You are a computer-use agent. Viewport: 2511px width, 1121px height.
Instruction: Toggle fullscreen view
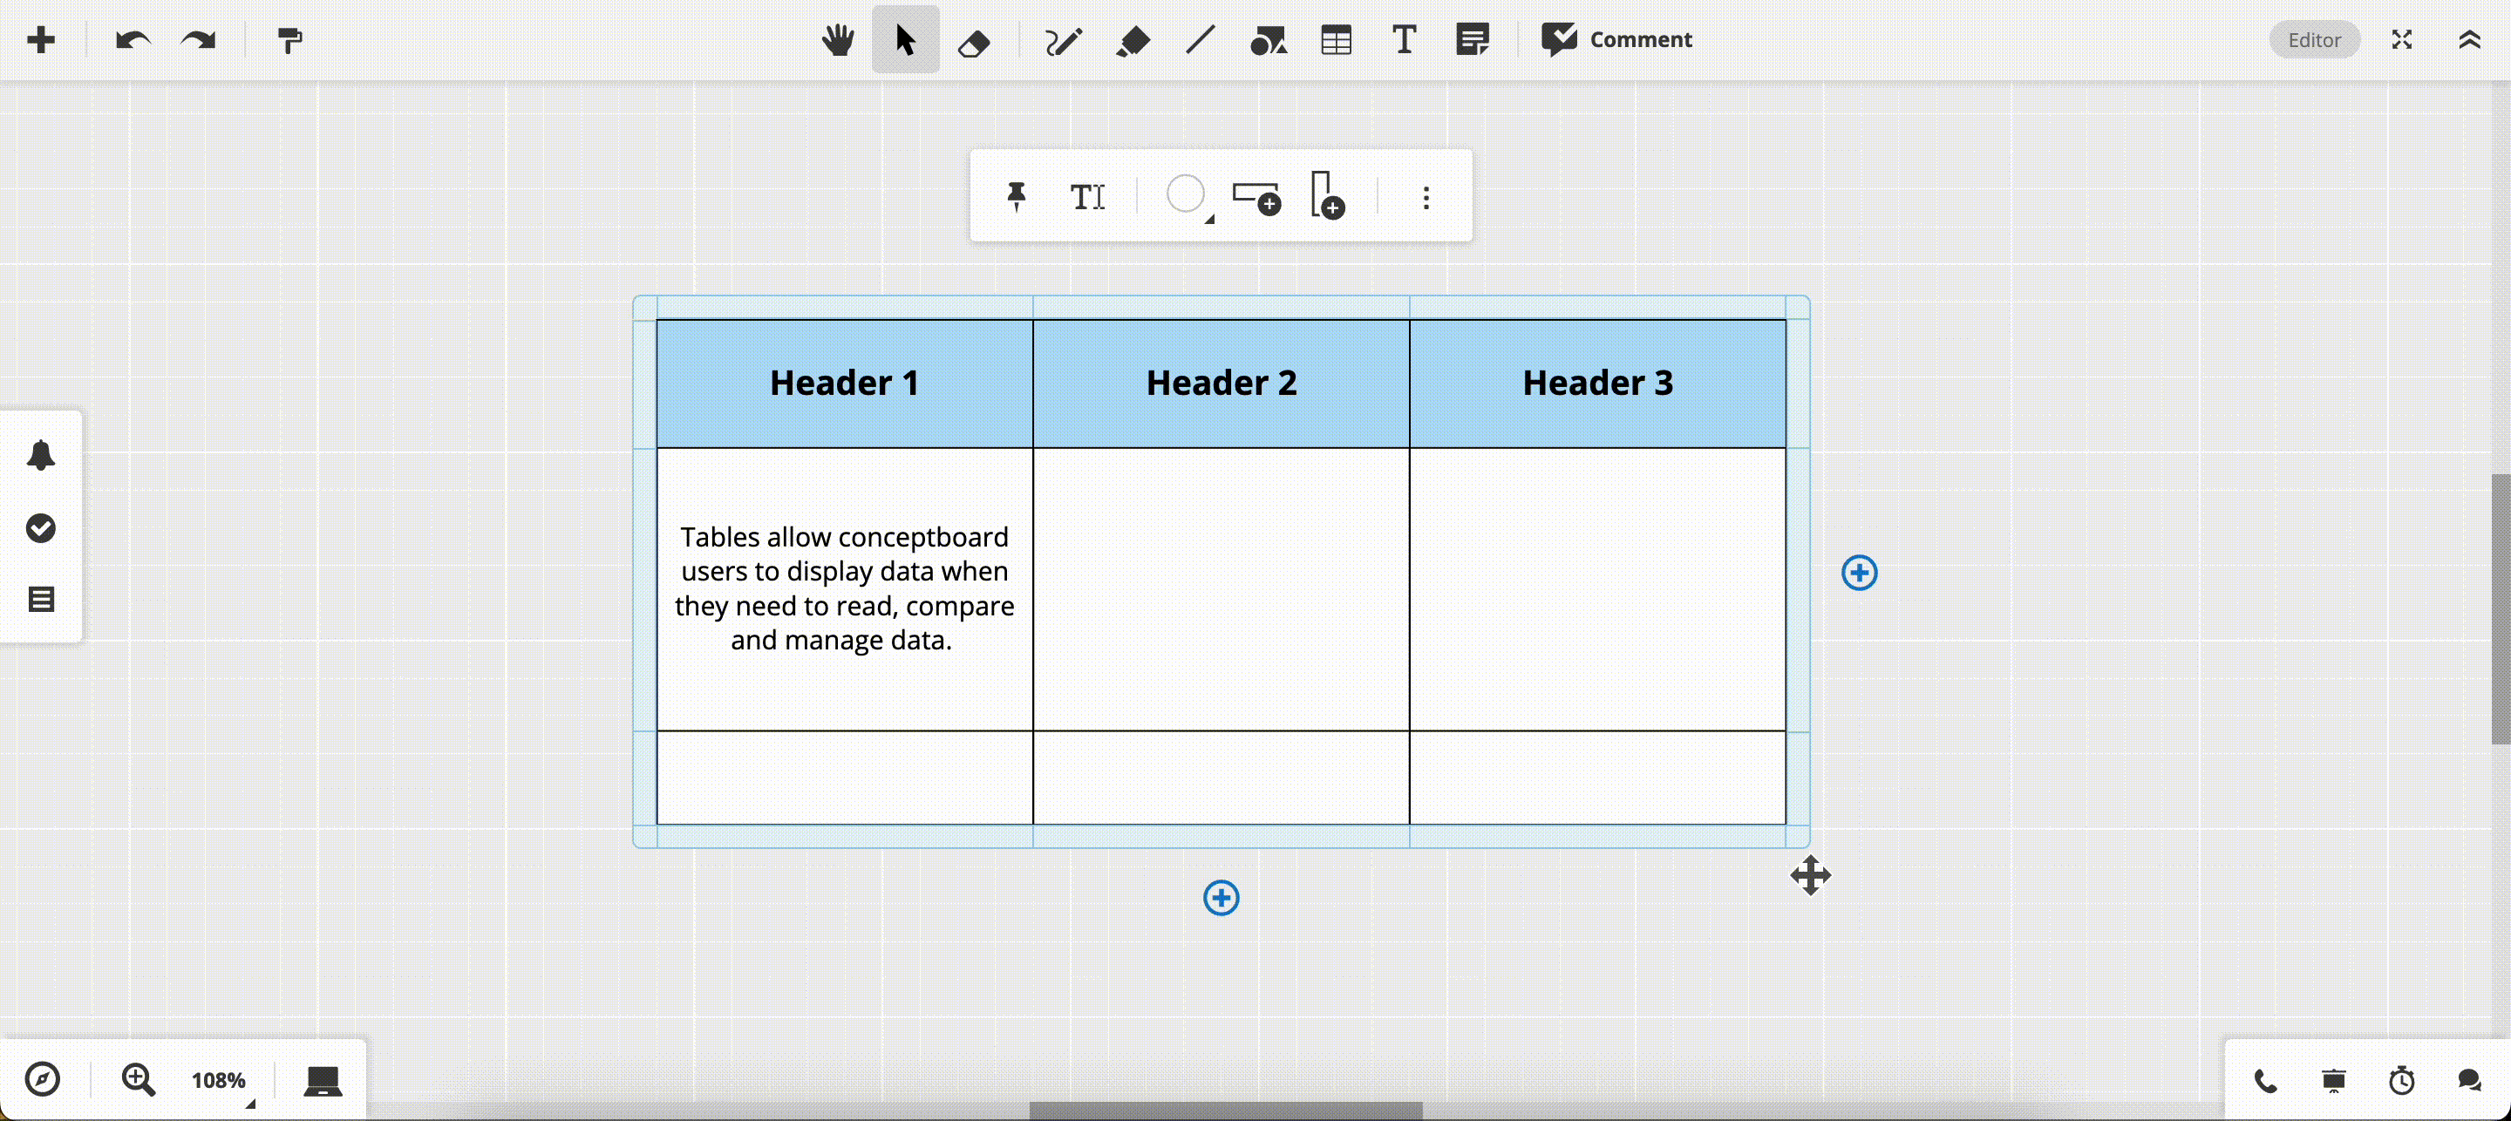pyautogui.click(x=2402, y=40)
